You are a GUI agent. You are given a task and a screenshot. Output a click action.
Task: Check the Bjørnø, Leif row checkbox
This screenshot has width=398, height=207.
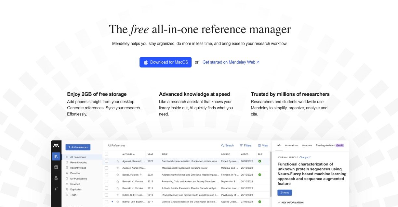[x=106, y=202]
